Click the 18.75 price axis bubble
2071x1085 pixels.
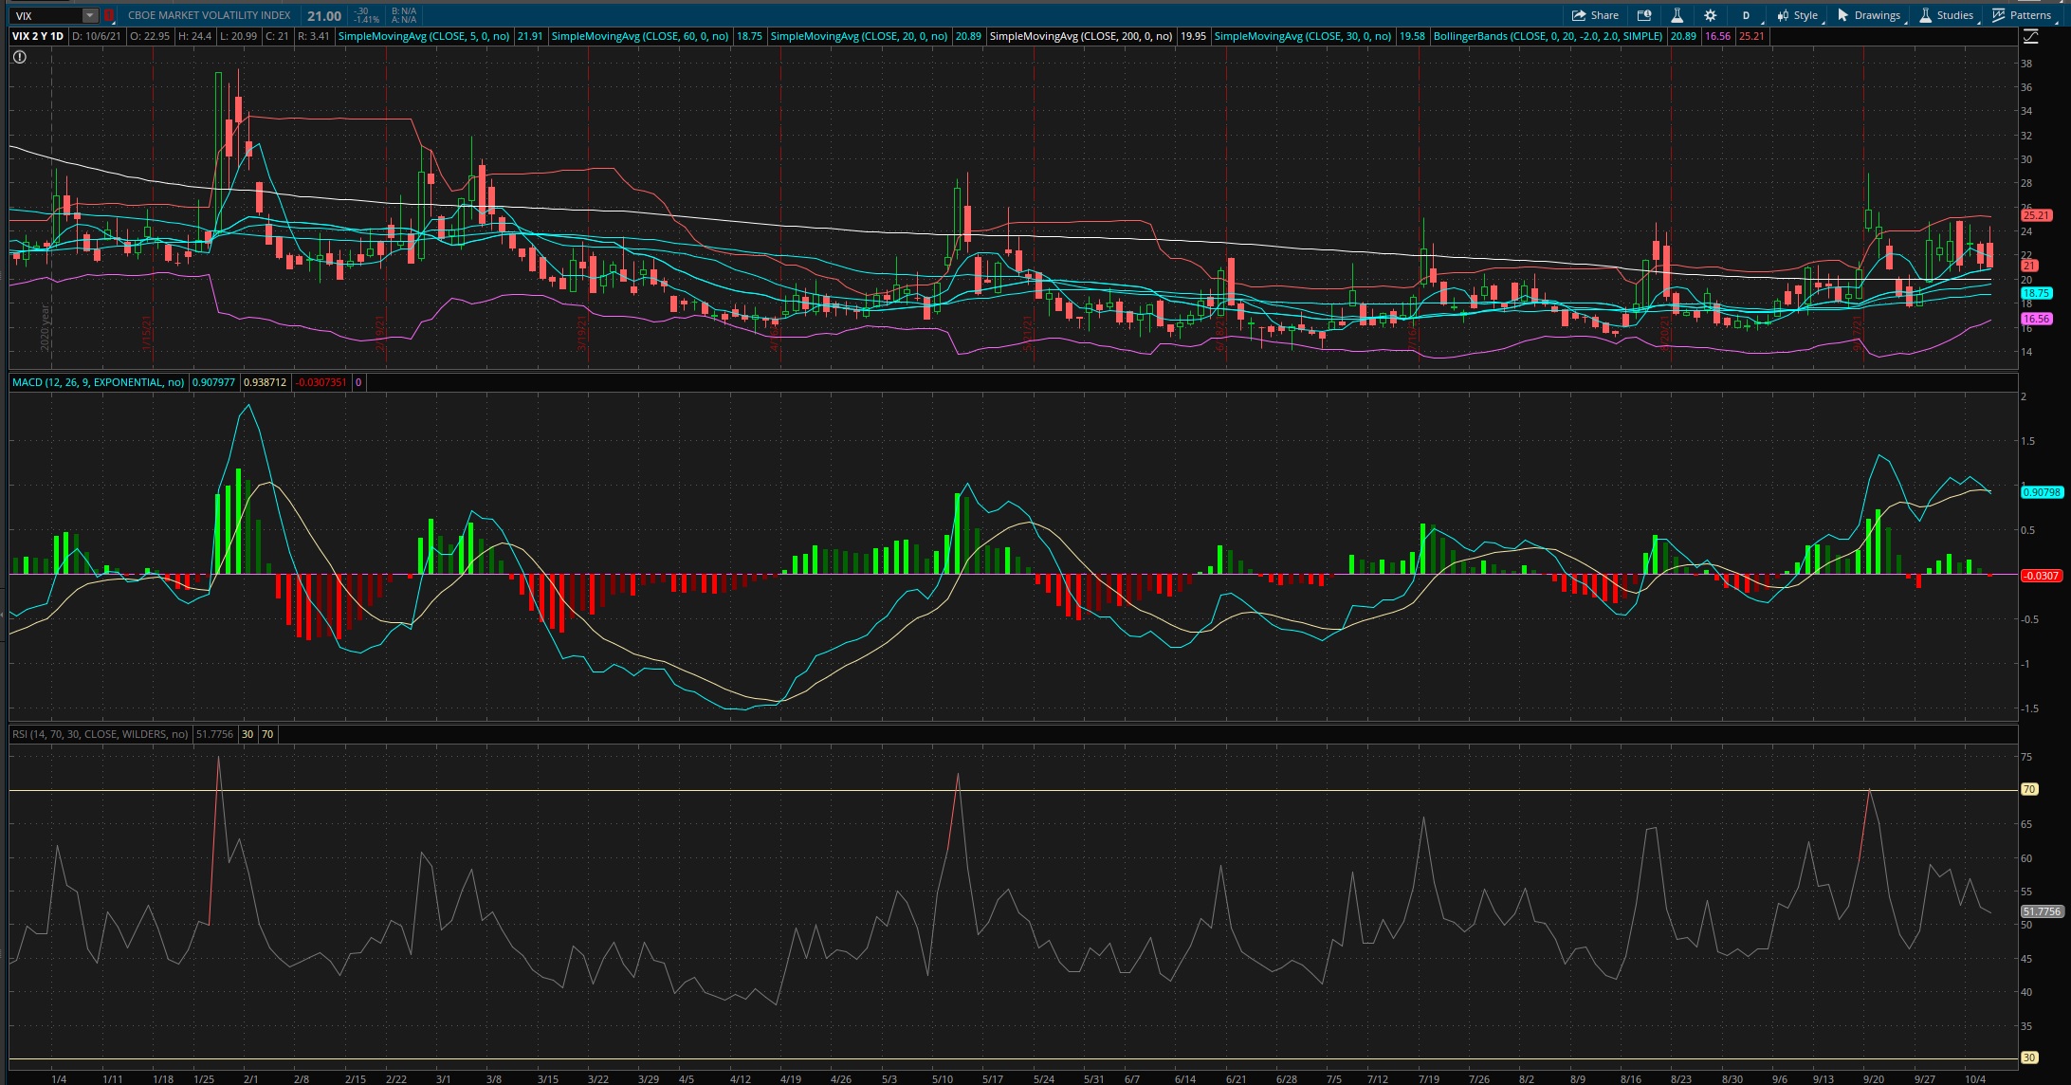click(x=2036, y=294)
